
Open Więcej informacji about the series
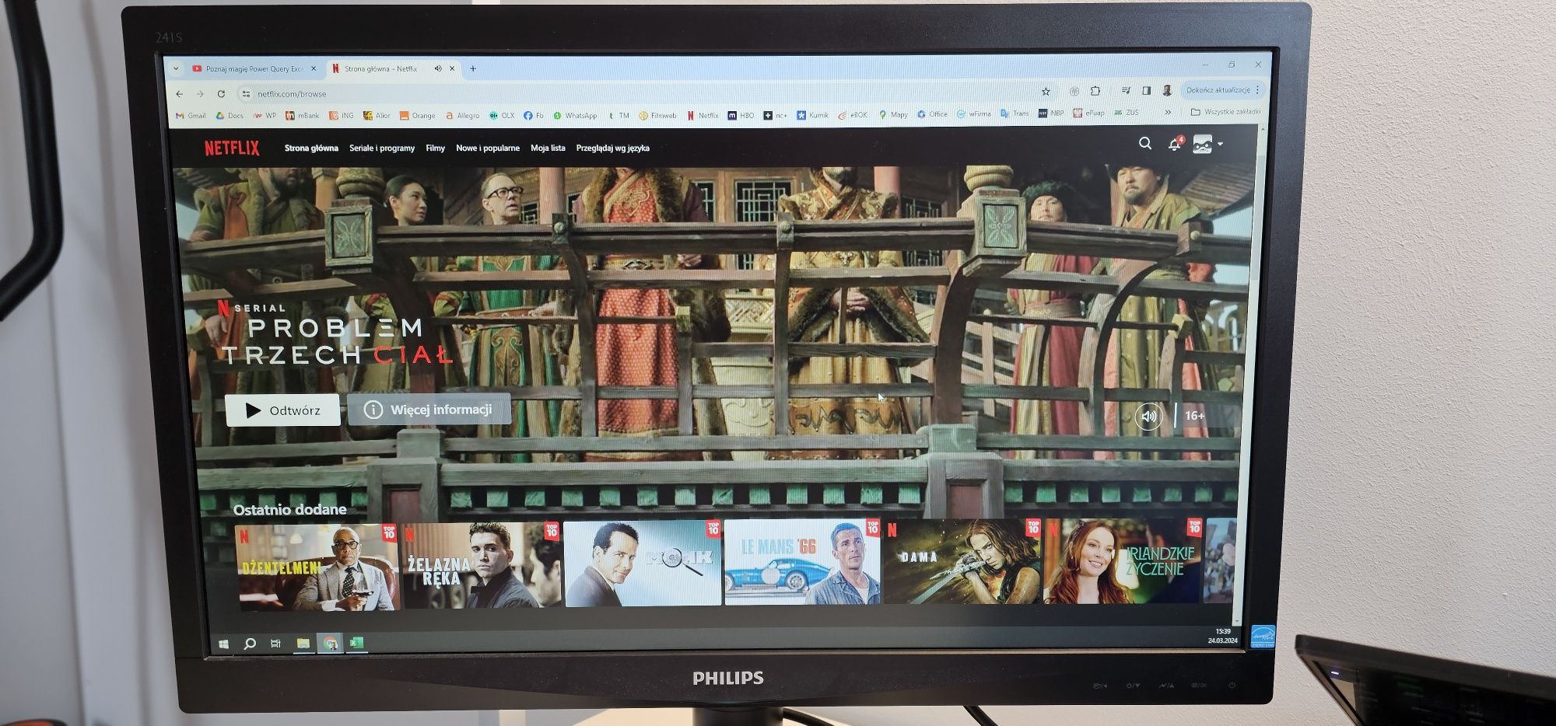point(429,409)
